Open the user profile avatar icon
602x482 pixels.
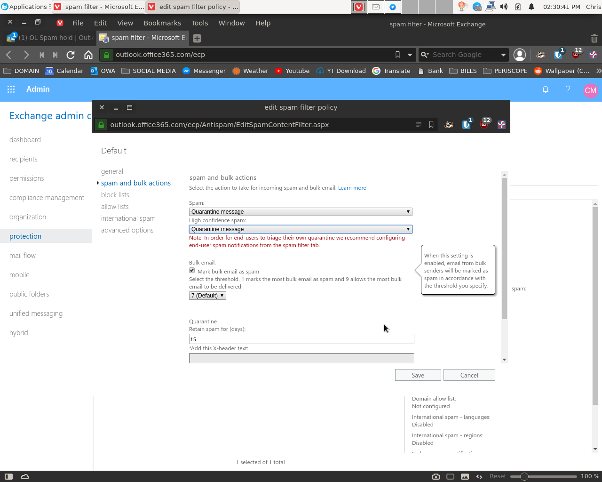pyautogui.click(x=520, y=55)
